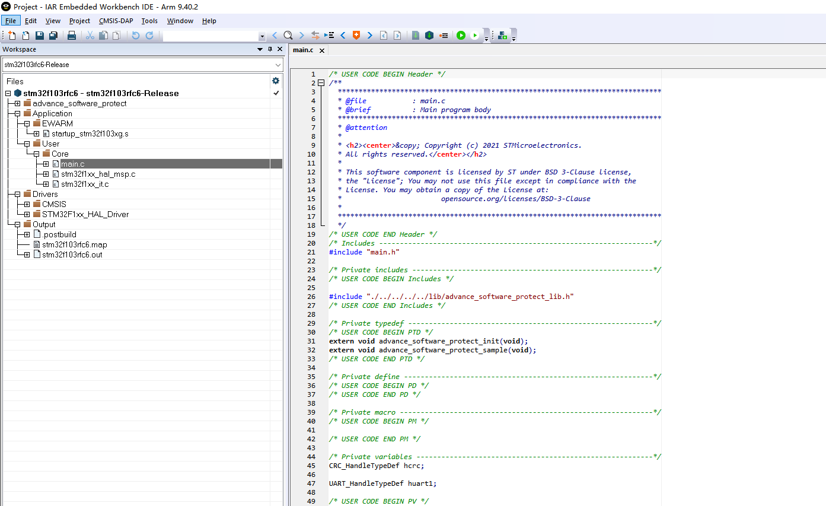Click the Previous Bookmark arrow icon
The width and height of the screenshot is (826, 506).
pyautogui.click(x=343, y=36)
